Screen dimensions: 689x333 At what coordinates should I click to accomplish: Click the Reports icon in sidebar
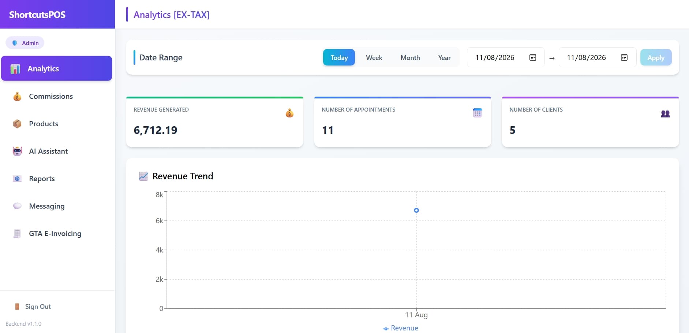point(17,179)
